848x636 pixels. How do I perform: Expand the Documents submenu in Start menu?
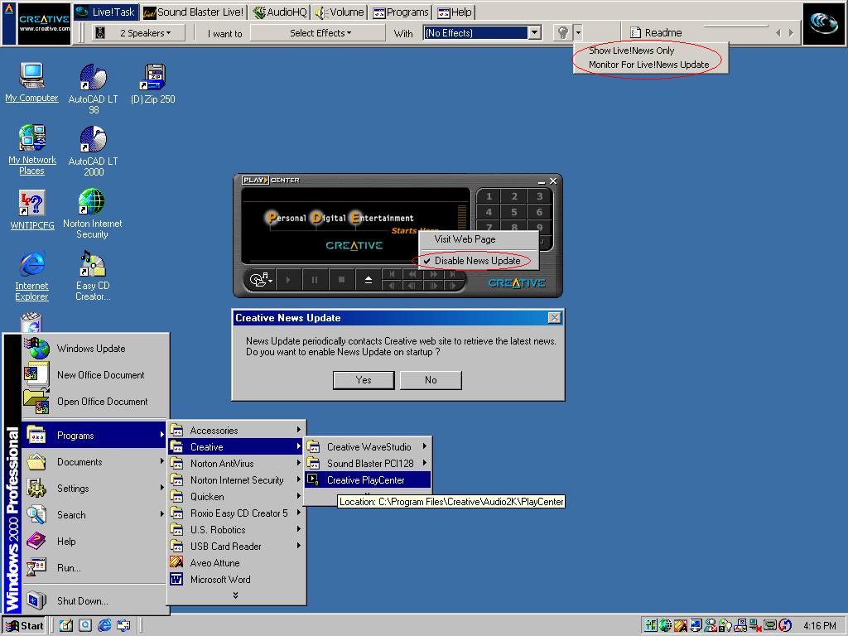pyautogui.click(x=95, y=462)
